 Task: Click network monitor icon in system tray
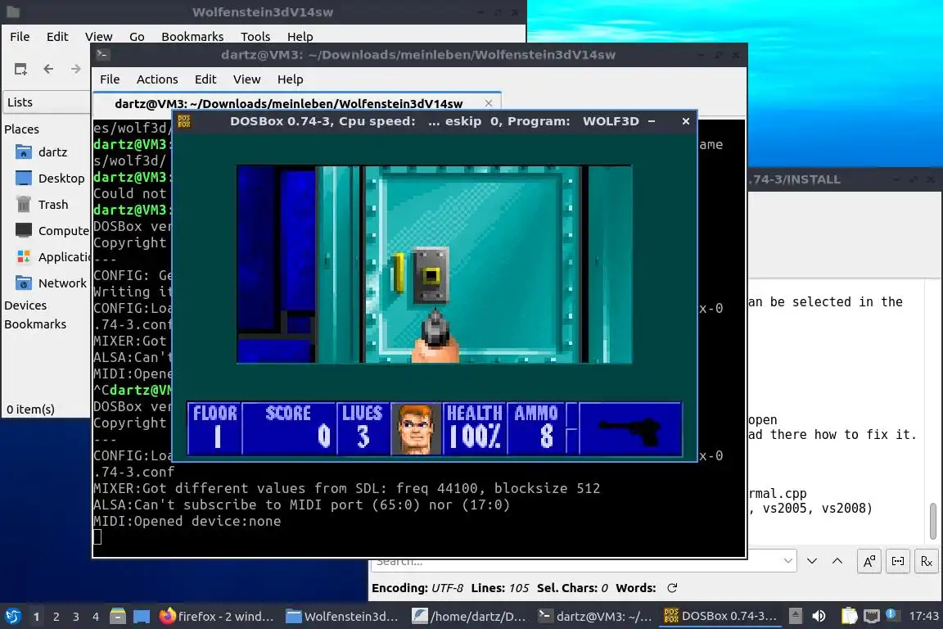pos(872,616)
